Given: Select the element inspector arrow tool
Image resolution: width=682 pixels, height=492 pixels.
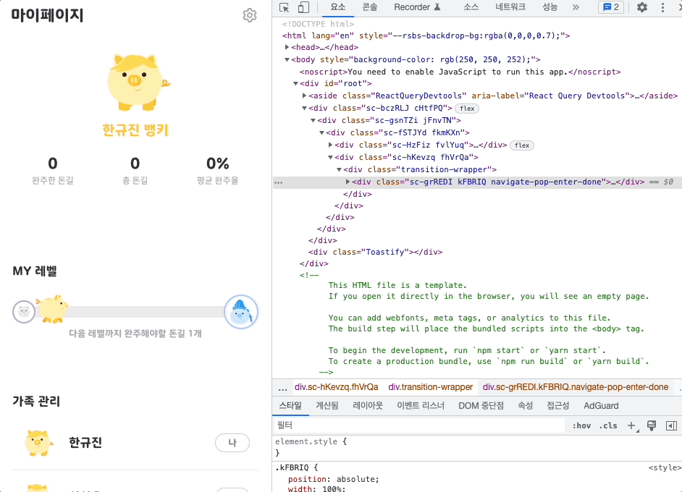Looking at the screenshot, I should (284, 7).
